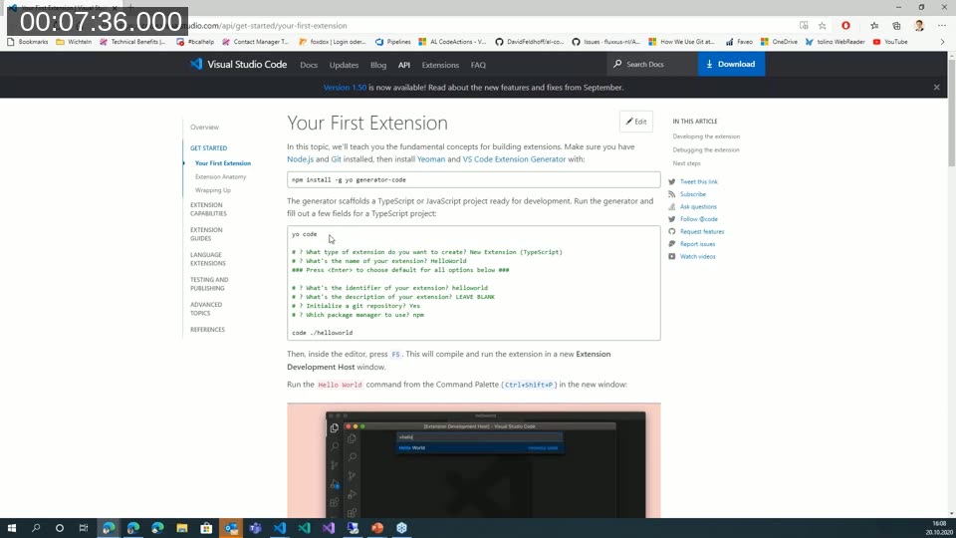Click the Request features GitHub icon

point(672,232)
